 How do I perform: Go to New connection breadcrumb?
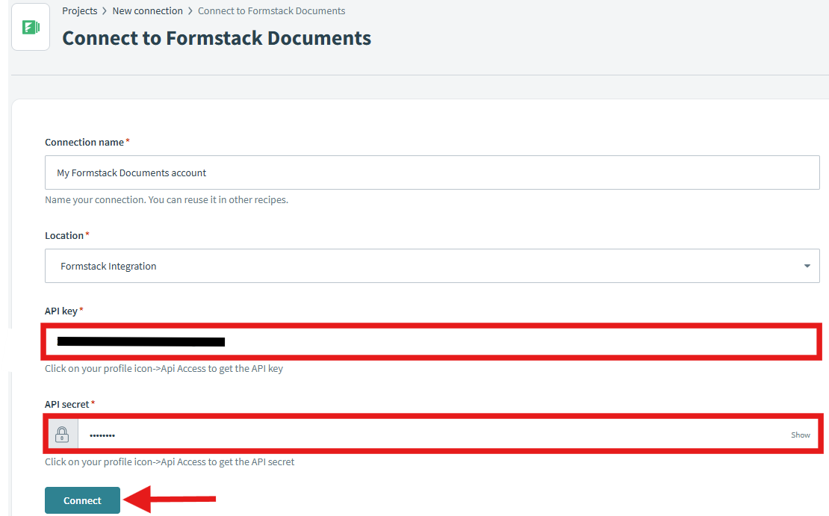tap(148, 10)
